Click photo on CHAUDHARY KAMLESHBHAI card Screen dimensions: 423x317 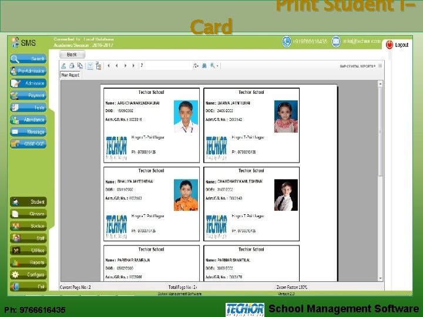coord(286,195)
